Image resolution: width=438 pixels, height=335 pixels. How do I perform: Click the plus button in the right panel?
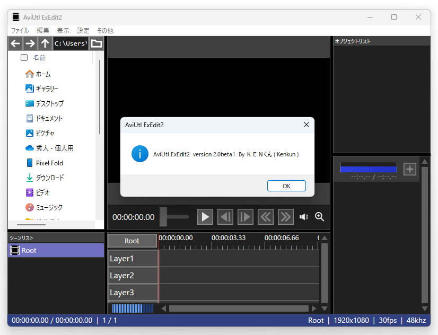pos(409,169)
